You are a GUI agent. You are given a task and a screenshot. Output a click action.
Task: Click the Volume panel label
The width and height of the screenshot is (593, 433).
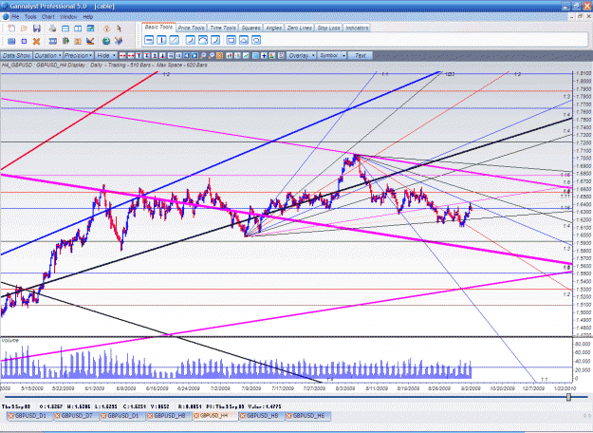pyautogui.click(x=9, y=341)
